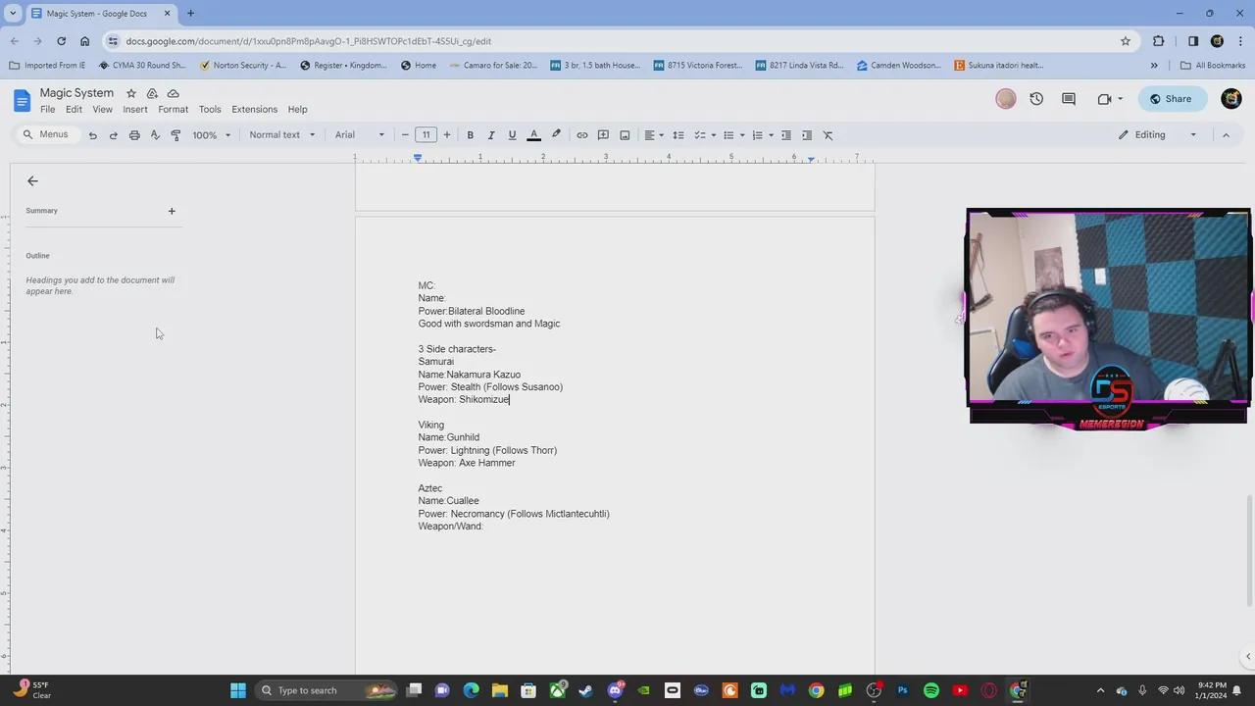The width and height of the screenshot is (1255, 706).
Task: Insert an image from the toolbar
Action: click(x=625, y=134)
